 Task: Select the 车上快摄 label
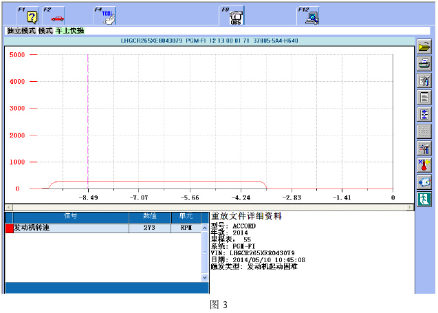[x=69, y=31]
